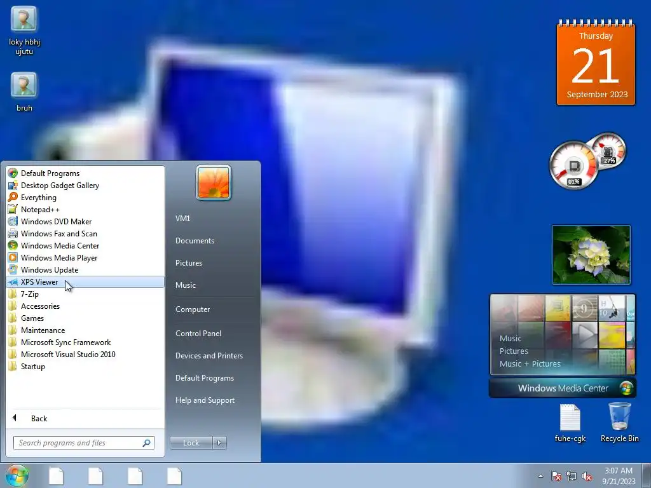Click the taskbar clock showing 3:07 AM
Screen dimensions: 651x488
click(619, 476)
